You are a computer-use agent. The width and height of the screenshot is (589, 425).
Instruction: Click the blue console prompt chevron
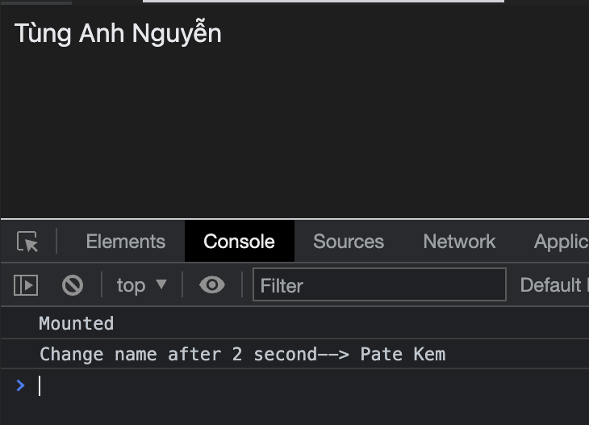[21, 385]
